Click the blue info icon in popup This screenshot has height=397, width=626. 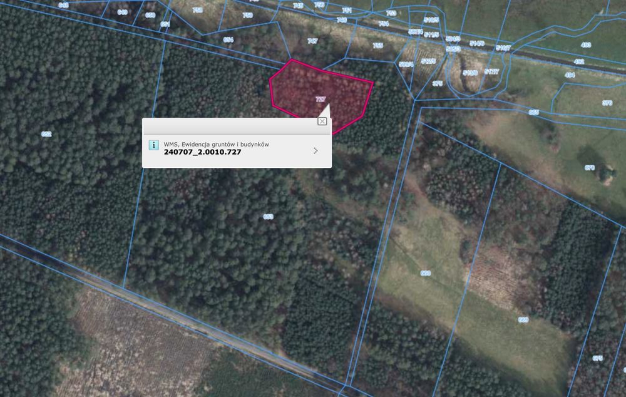point(154,145)
